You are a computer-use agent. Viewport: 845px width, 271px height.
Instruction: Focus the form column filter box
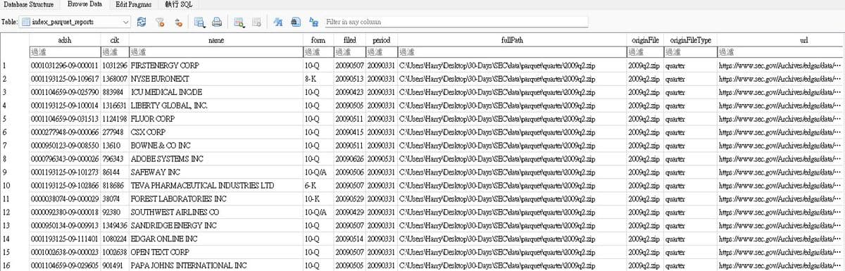(x=318, y=52)
